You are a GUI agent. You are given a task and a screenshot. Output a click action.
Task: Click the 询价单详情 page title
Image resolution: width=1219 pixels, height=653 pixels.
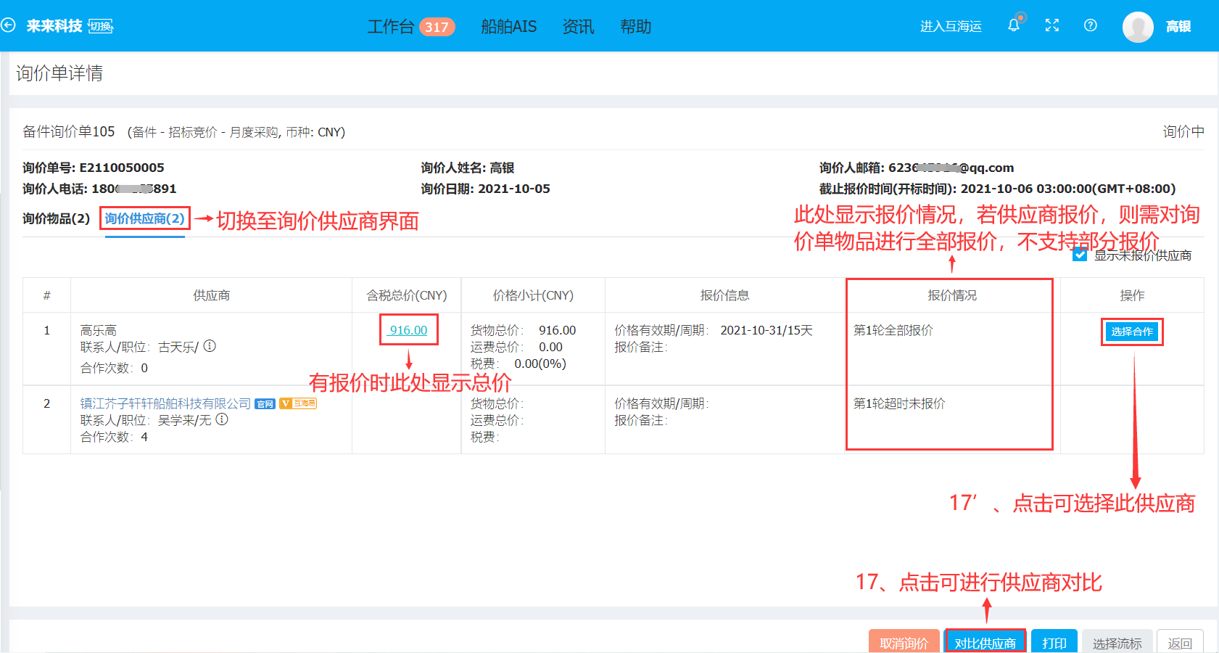click(59, 73)
